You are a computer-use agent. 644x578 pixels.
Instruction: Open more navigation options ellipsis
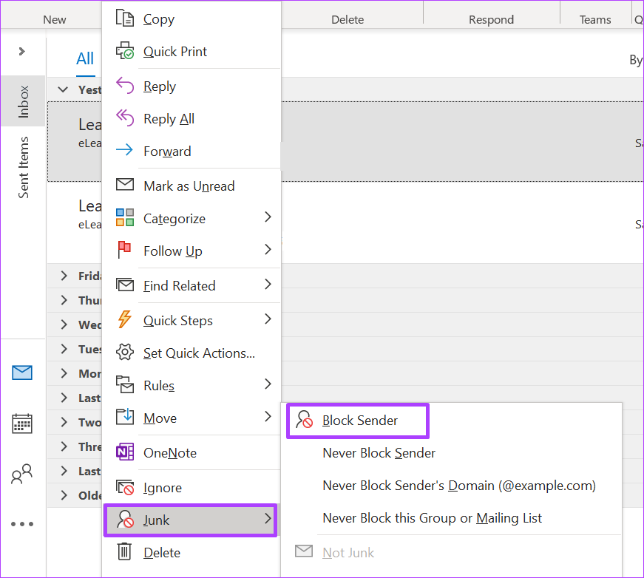coord(22,524)
